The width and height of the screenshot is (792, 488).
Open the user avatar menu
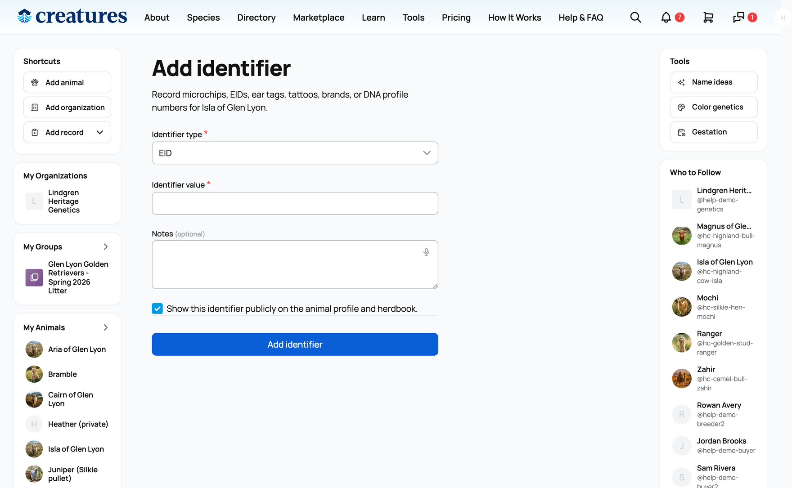(x=783, y=18)
